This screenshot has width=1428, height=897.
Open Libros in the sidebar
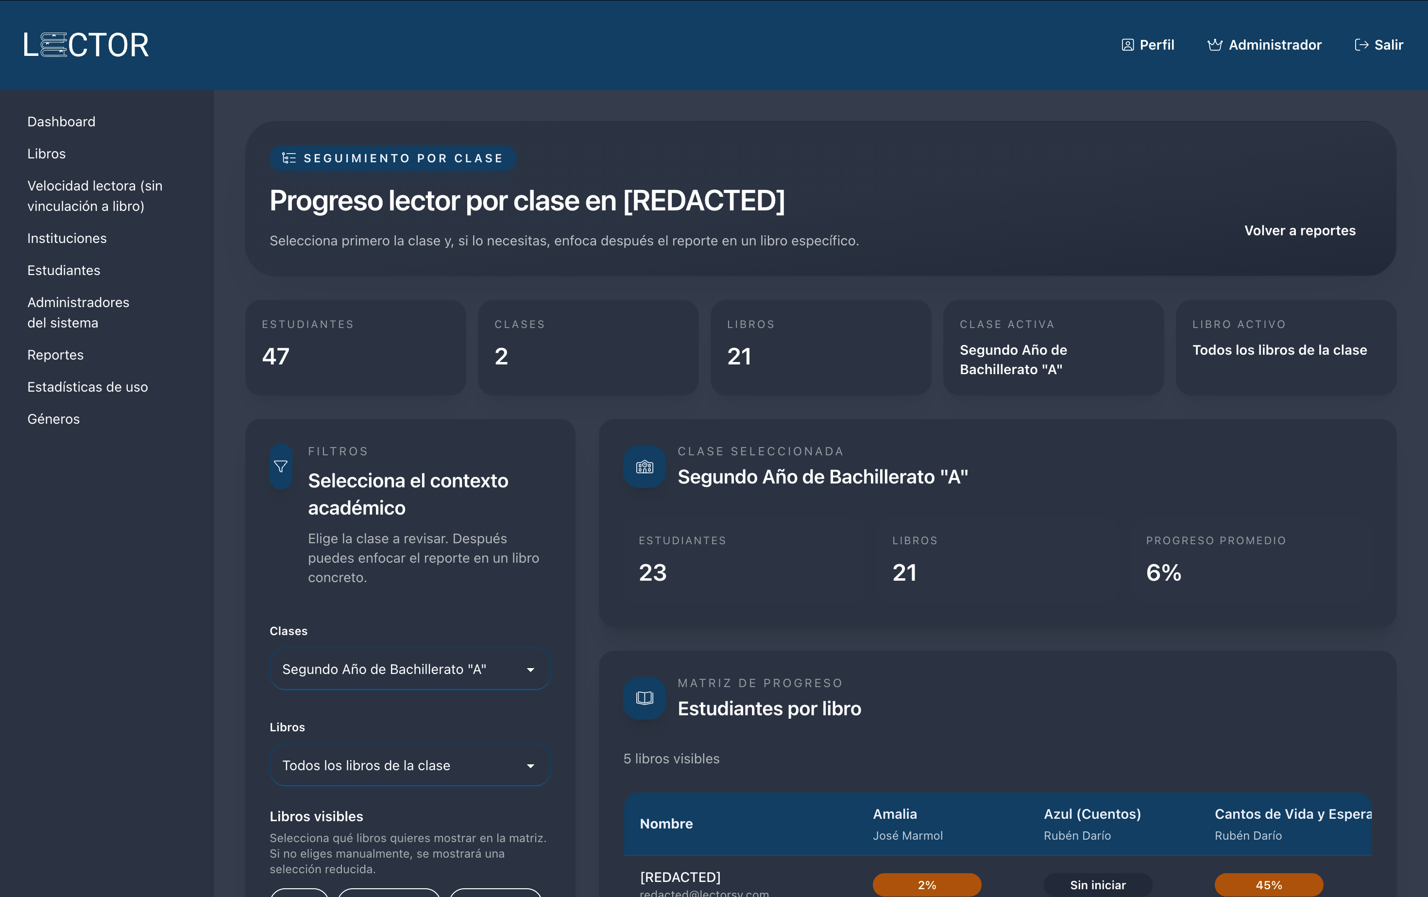click(46, 154)
